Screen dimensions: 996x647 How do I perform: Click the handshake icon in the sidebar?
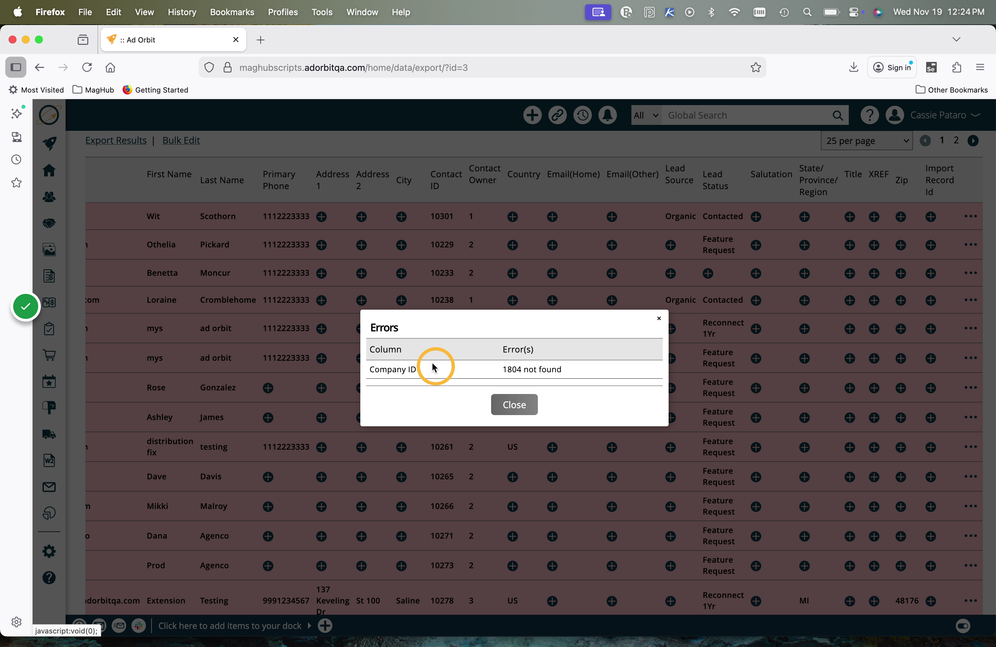point(49,223)
